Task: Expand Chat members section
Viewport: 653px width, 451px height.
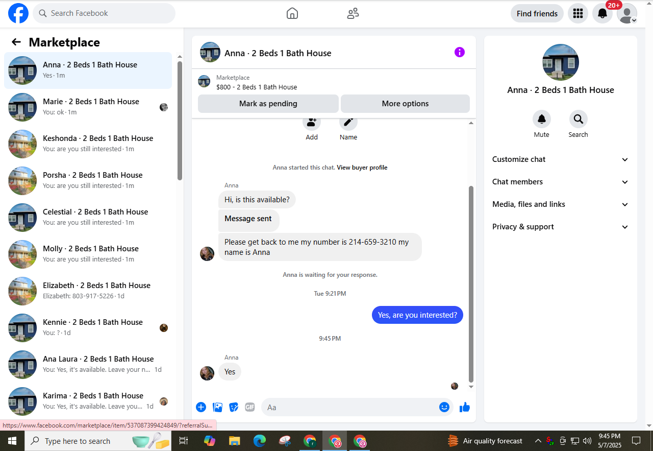Action: 560,182
